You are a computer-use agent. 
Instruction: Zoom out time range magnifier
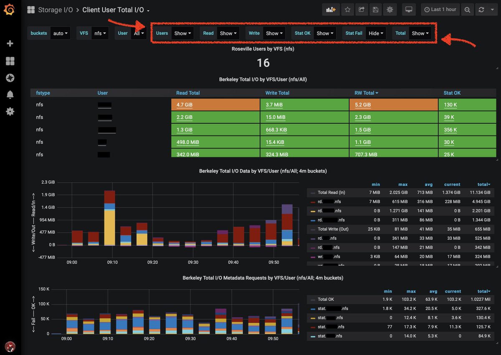point(468,10)
